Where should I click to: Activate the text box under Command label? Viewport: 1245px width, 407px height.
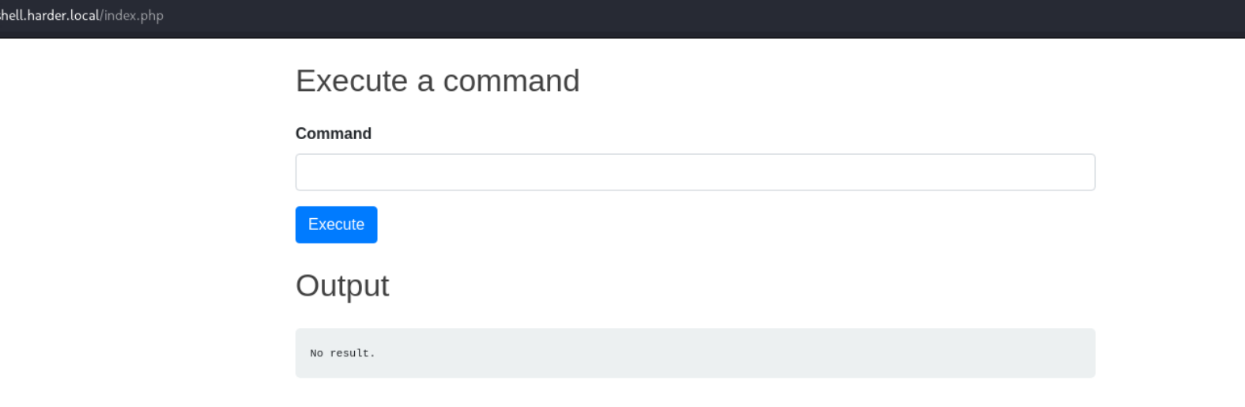(x=695, y=172)
